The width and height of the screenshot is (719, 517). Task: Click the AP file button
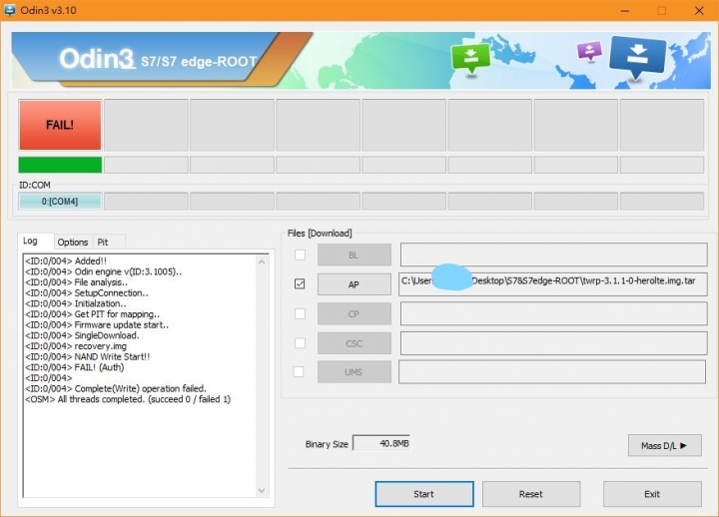(354, 284)
